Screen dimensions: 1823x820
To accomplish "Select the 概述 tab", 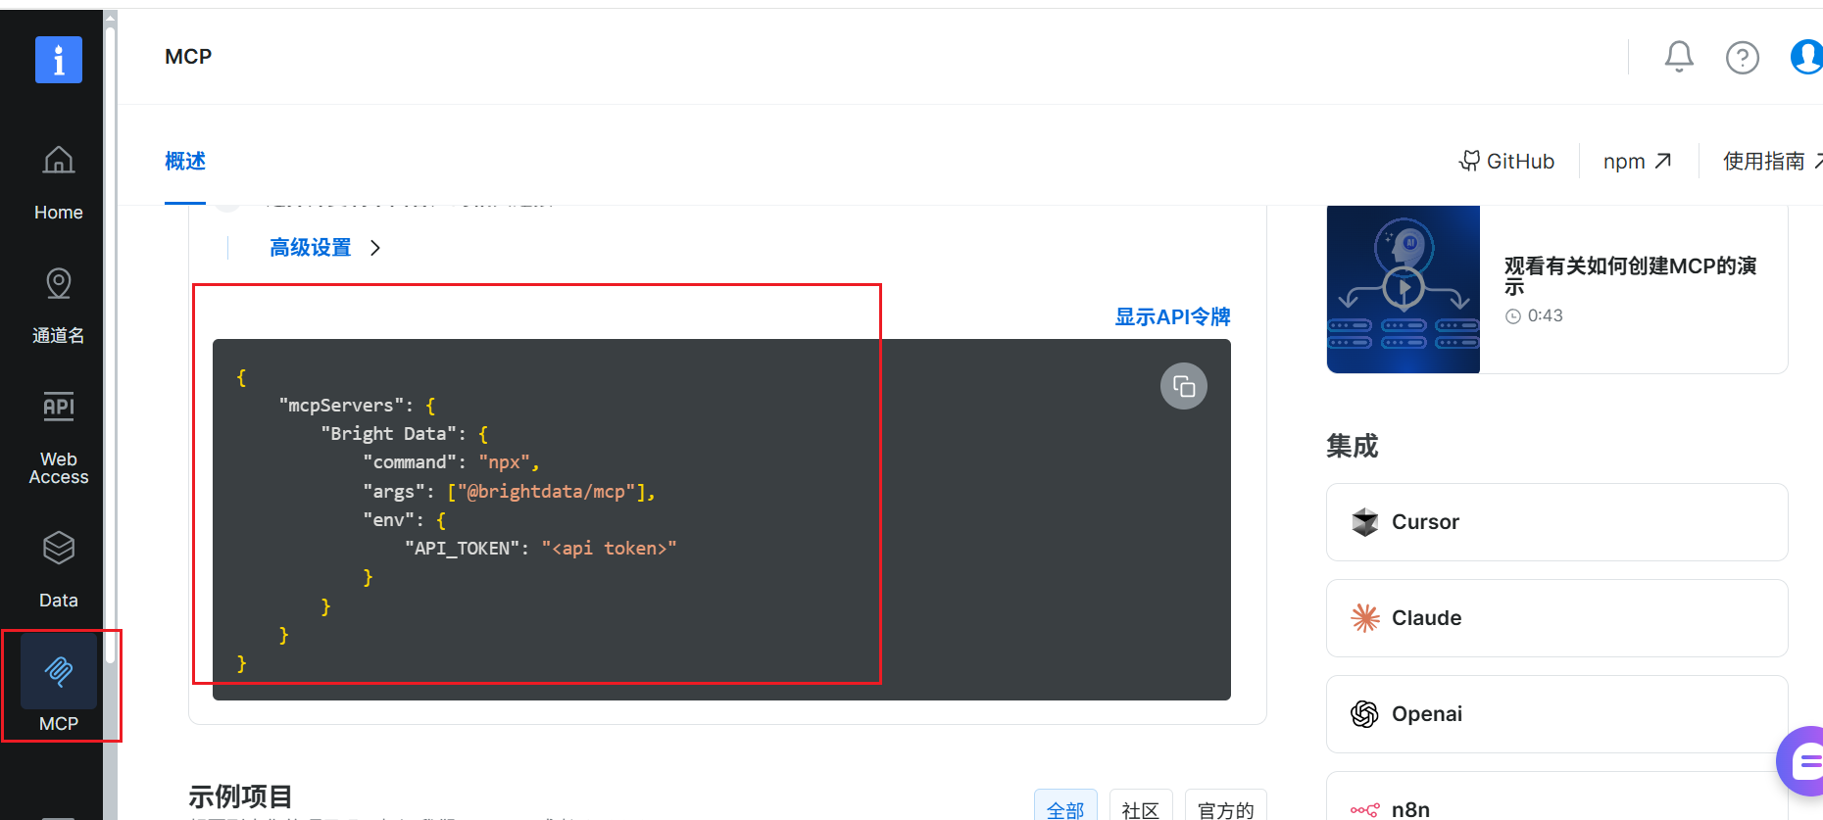I will (x=185, y=161).
